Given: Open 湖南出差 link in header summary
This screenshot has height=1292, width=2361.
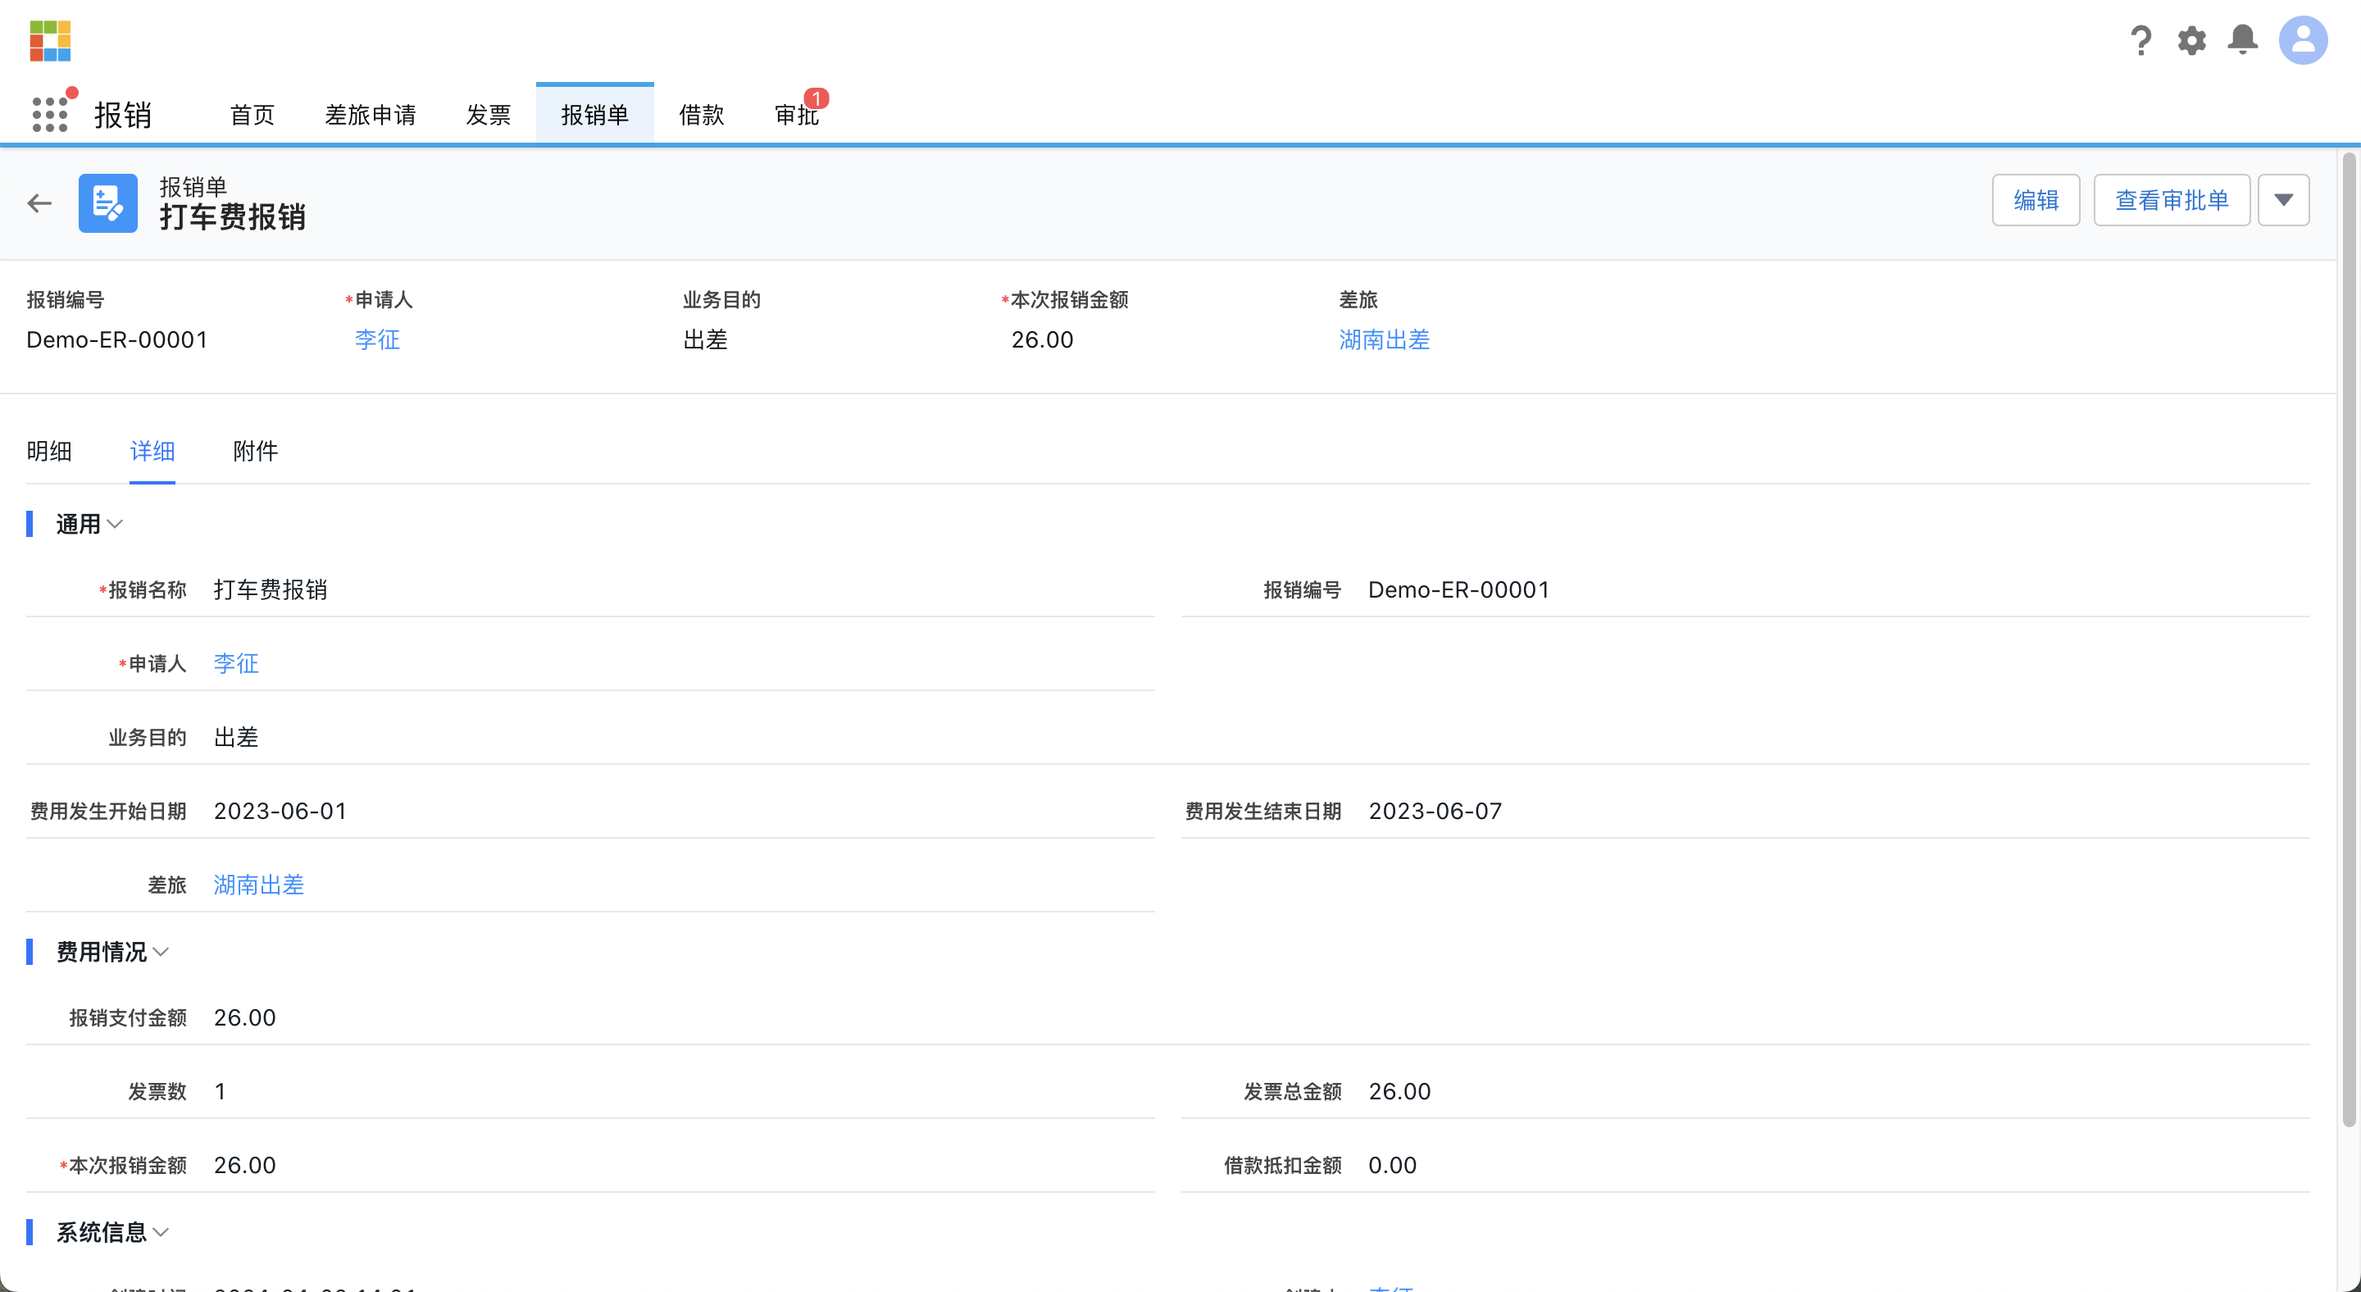Looking at the screenshot, I should click(1384, 339).
